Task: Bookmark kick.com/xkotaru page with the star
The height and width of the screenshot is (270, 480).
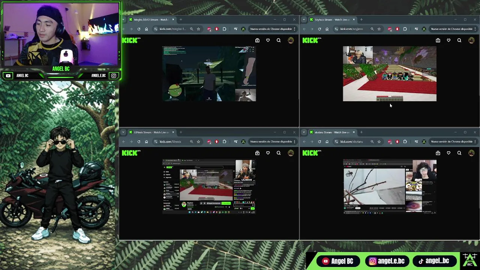Action: point(379,141)
